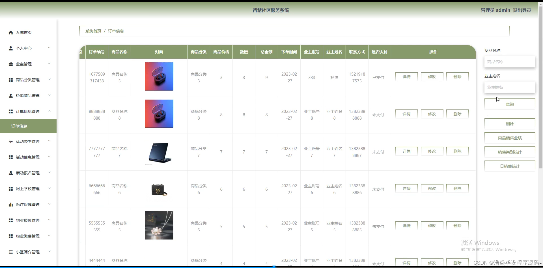Focus the 商品名称 search input

tap(510, 62)
